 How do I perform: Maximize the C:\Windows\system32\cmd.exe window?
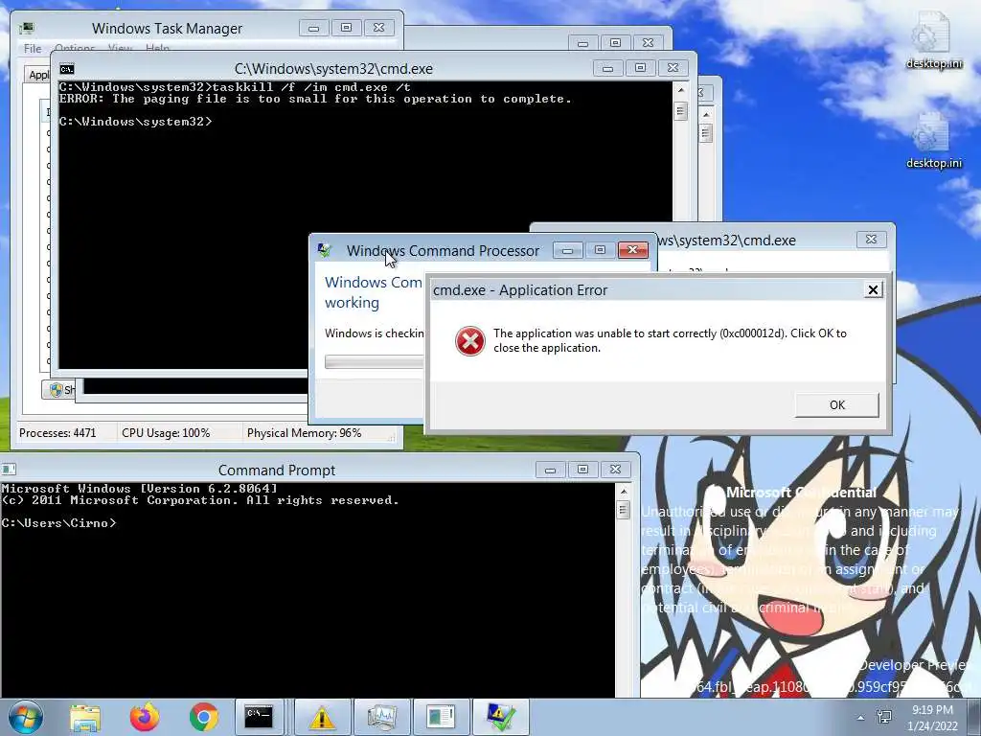pos(640,68)
